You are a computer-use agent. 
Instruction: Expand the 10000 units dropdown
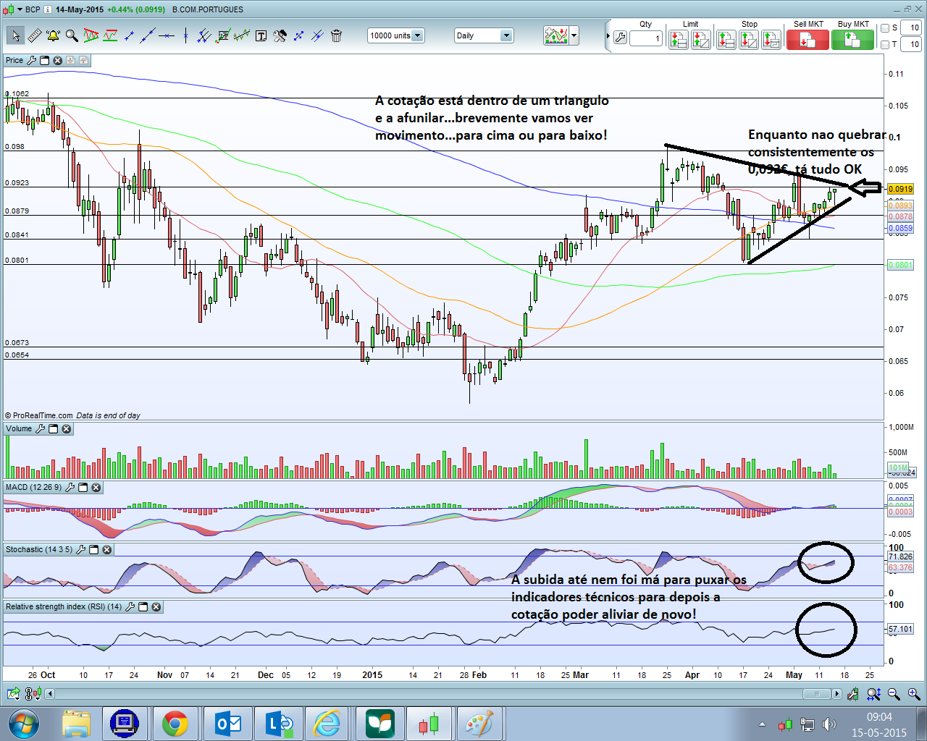tap(418, 35)
